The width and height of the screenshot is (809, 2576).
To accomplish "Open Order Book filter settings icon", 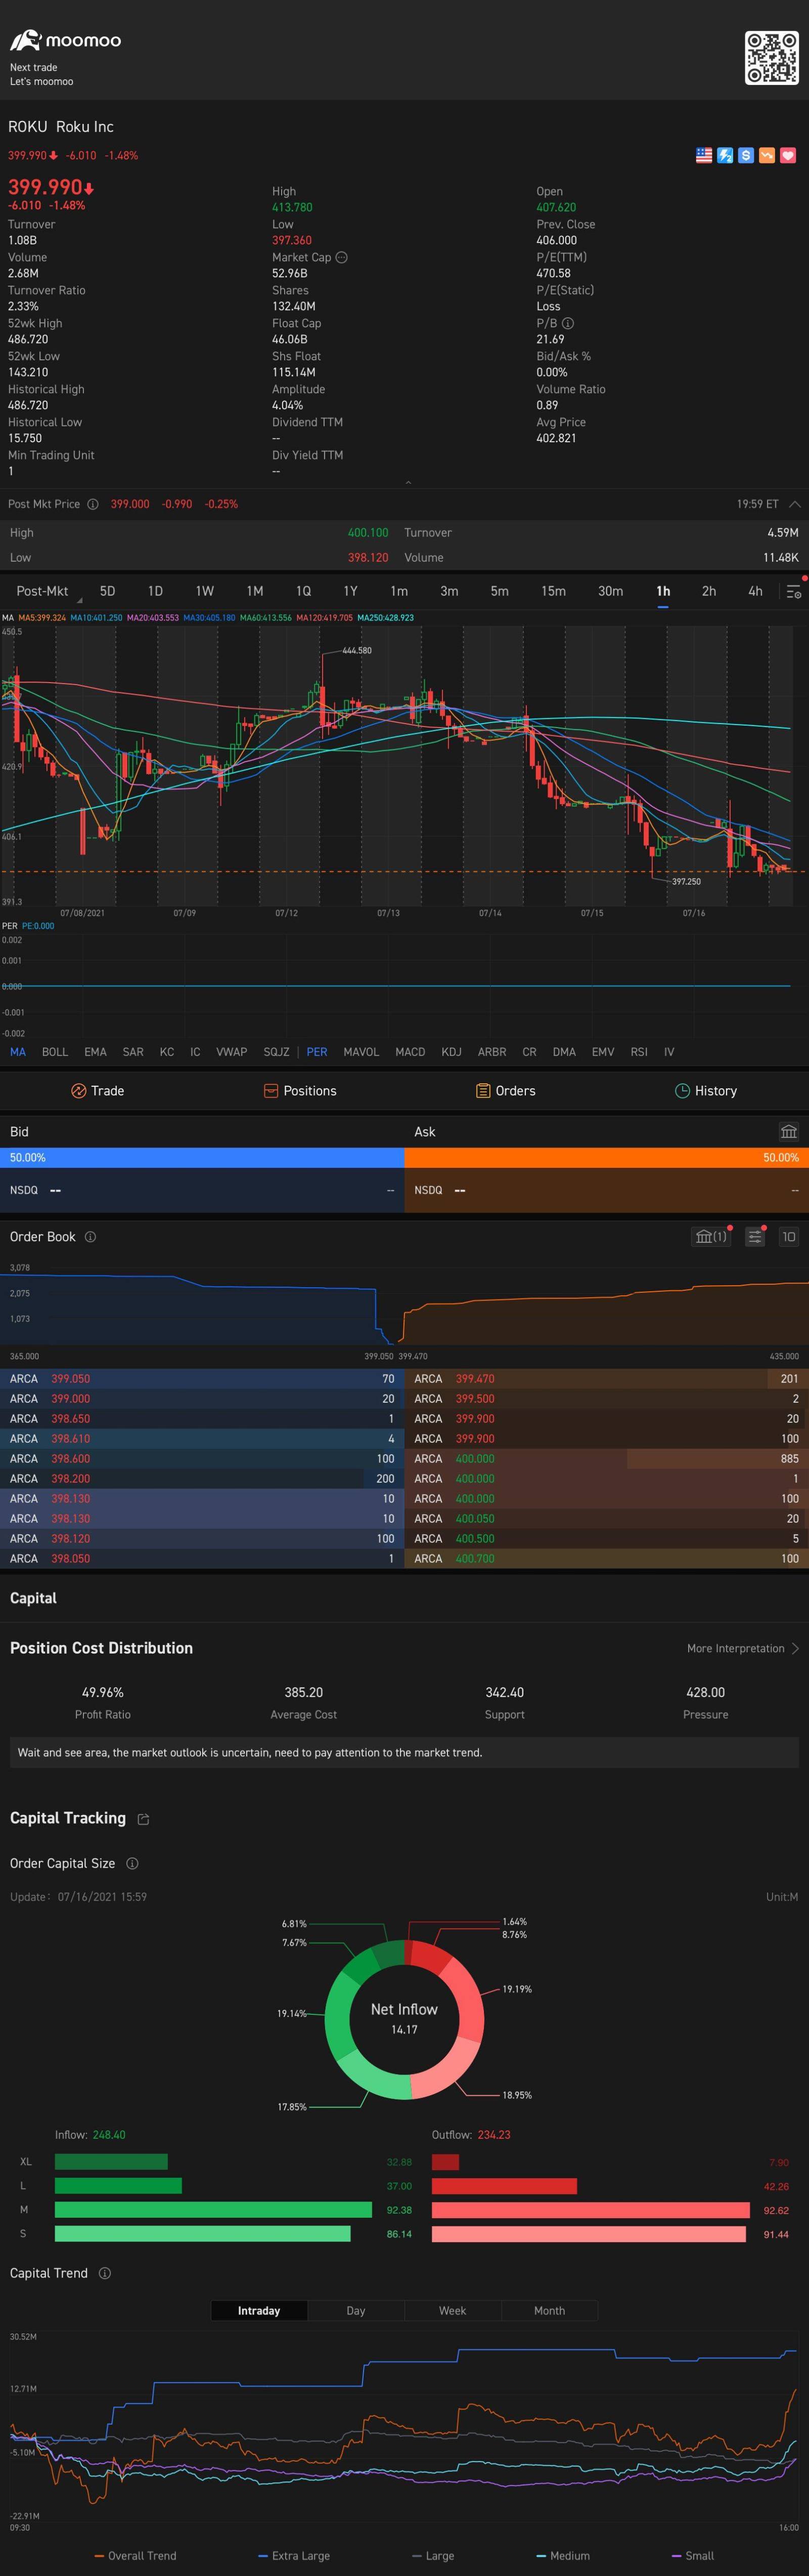I will coord(755,1237).
